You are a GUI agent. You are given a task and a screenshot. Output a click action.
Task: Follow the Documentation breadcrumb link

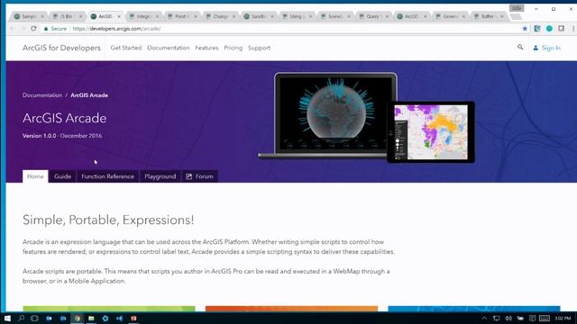[x=42, y=95]
